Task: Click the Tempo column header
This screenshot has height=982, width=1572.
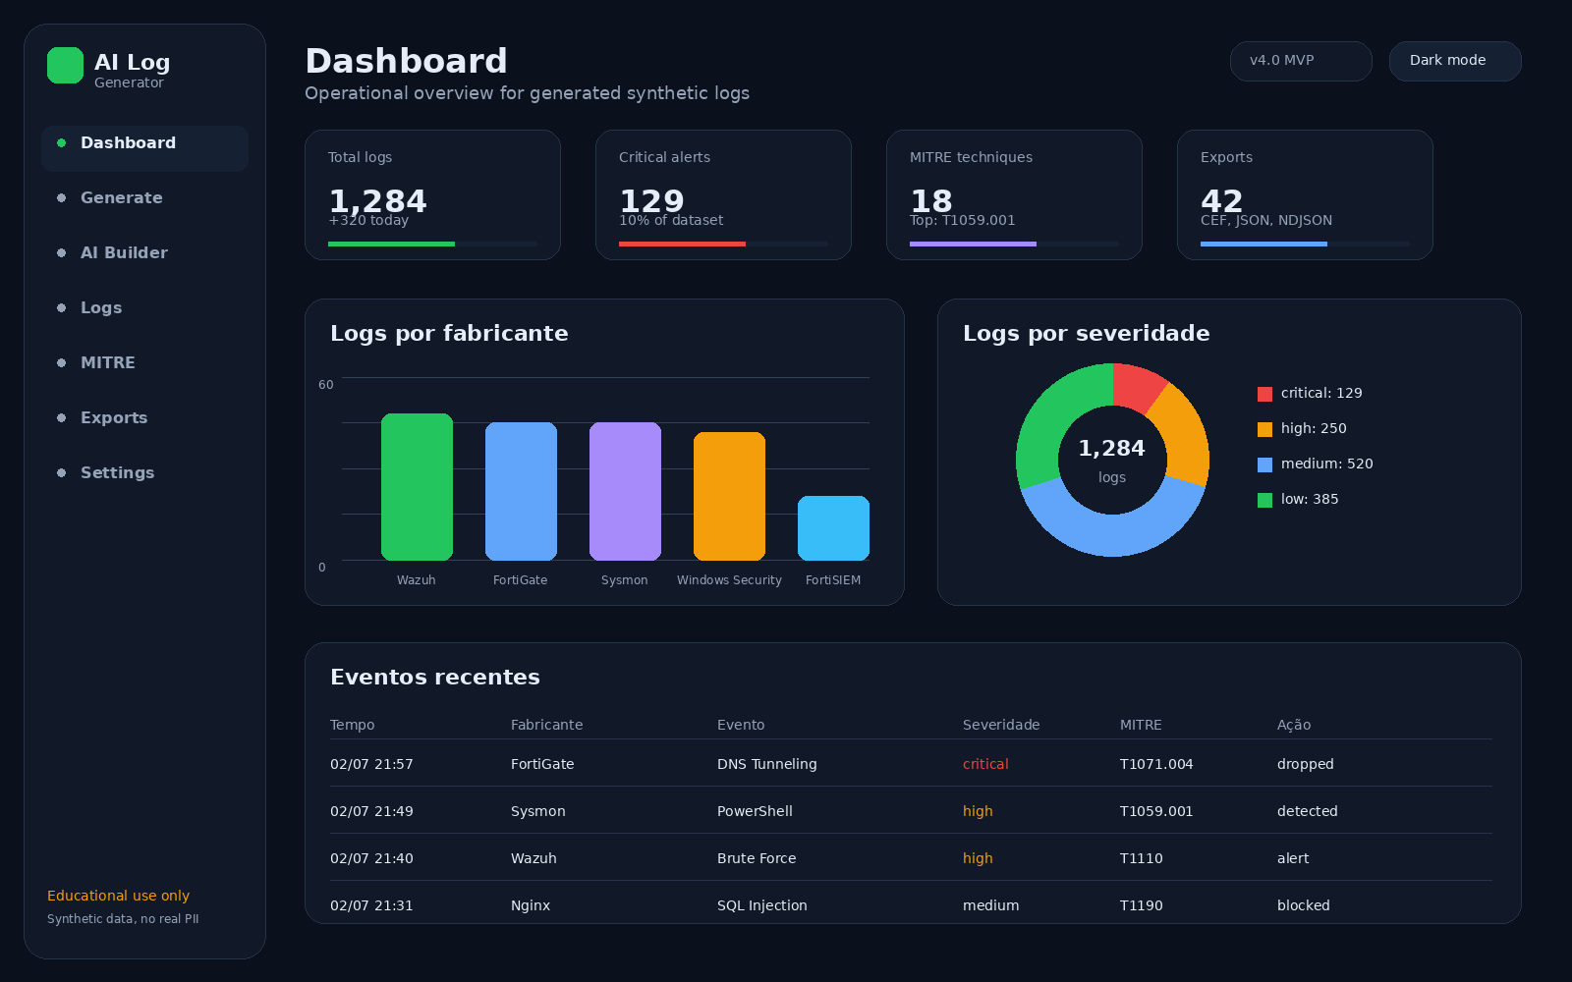Action: [x=352, y=725]
